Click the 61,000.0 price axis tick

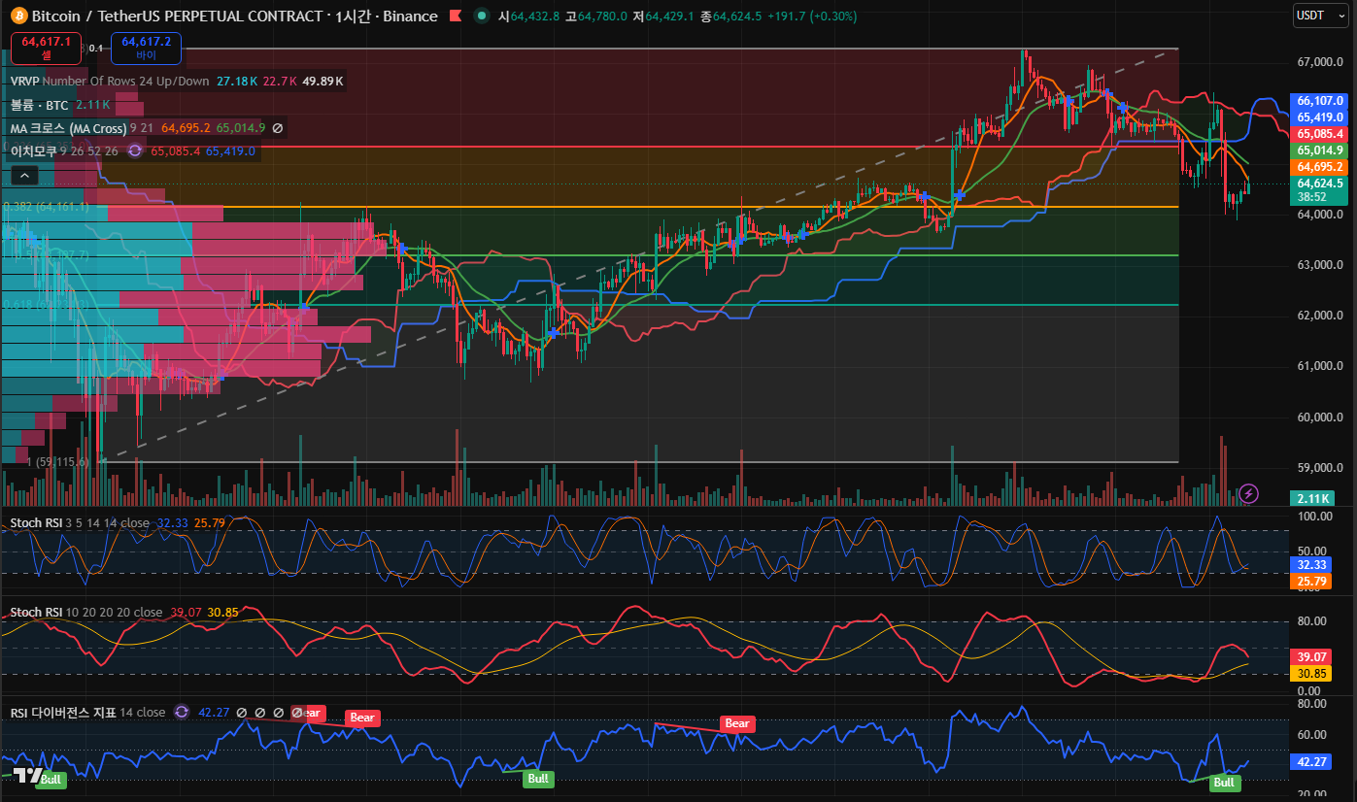[1320, 366]
